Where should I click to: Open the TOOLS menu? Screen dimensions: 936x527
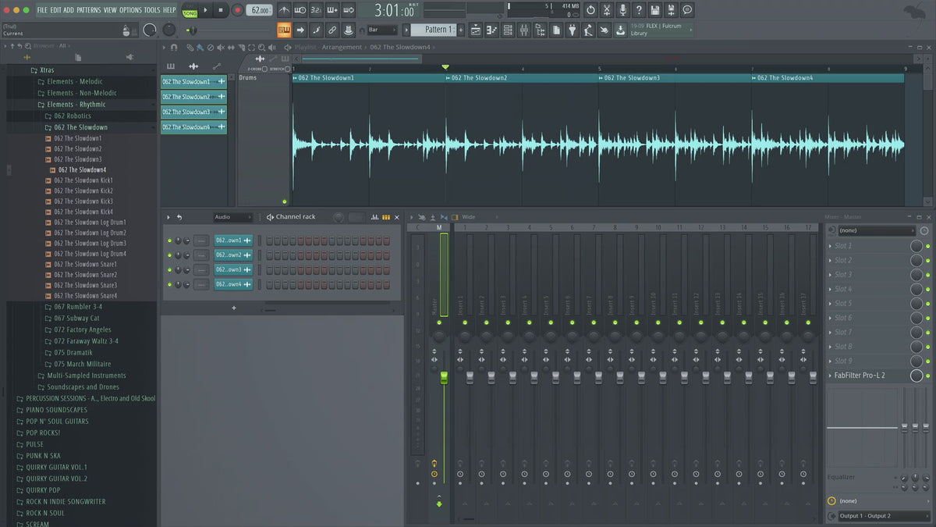coord(151,10)
